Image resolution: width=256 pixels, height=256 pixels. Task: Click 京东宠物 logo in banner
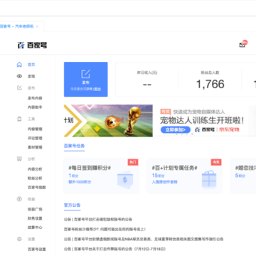[x=229, y=129]
